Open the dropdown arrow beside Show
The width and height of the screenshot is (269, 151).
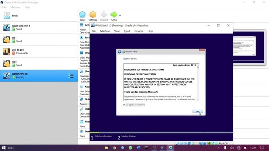[x=120, y=16]
